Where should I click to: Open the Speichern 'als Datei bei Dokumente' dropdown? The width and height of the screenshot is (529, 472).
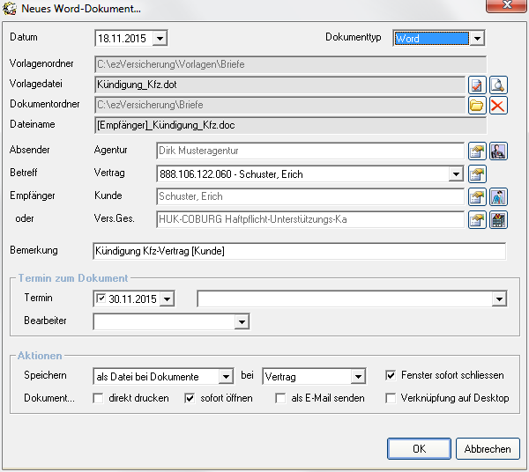click(x=226, y=377)
